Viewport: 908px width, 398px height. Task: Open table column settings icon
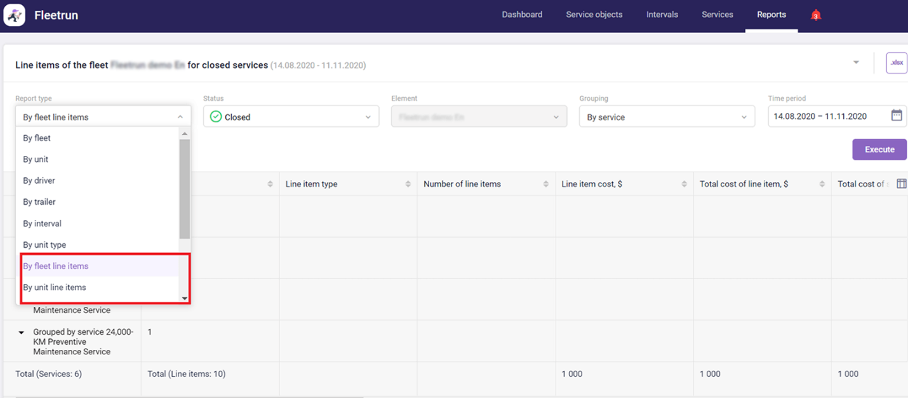(901, 184)
